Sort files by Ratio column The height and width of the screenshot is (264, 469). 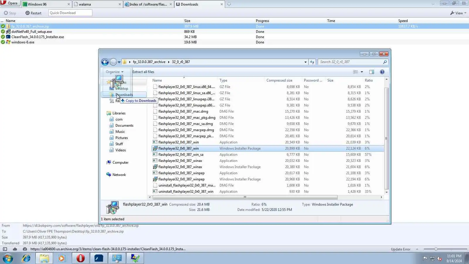(369, 80)
